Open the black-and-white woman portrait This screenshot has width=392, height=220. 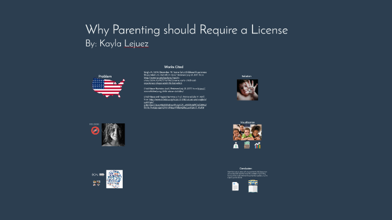pos(113,135)
